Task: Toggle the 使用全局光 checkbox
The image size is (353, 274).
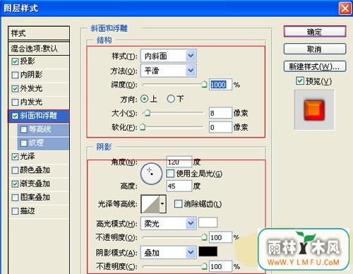Action: (x=170, y=174)
